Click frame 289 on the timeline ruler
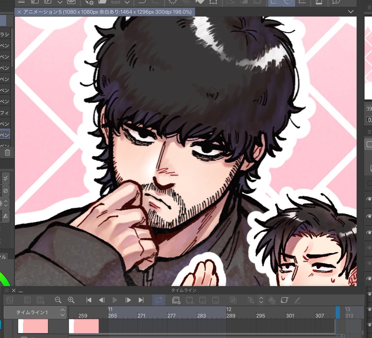Viewport: 372px width, 338px height. pos(231,316)
